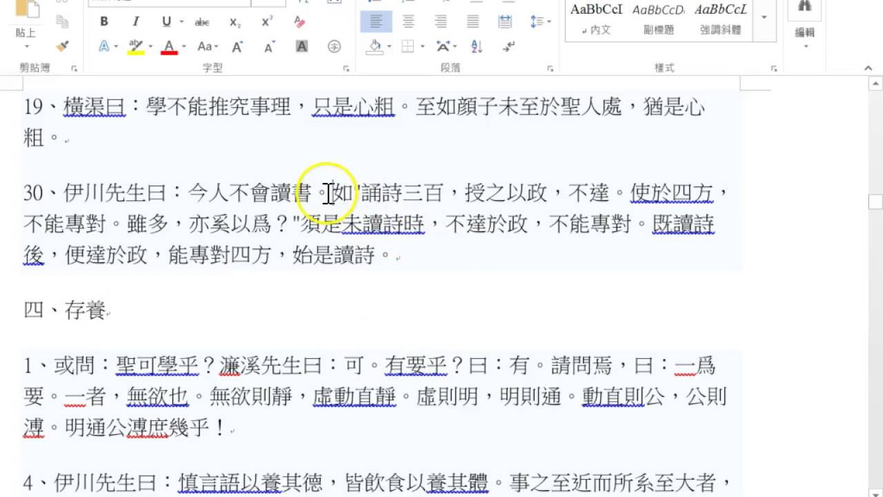Image resolution: width=883 pixels, height=497 pixels.
Task: Apply paragraph shading paint bucket
Action: click(375, 47)
